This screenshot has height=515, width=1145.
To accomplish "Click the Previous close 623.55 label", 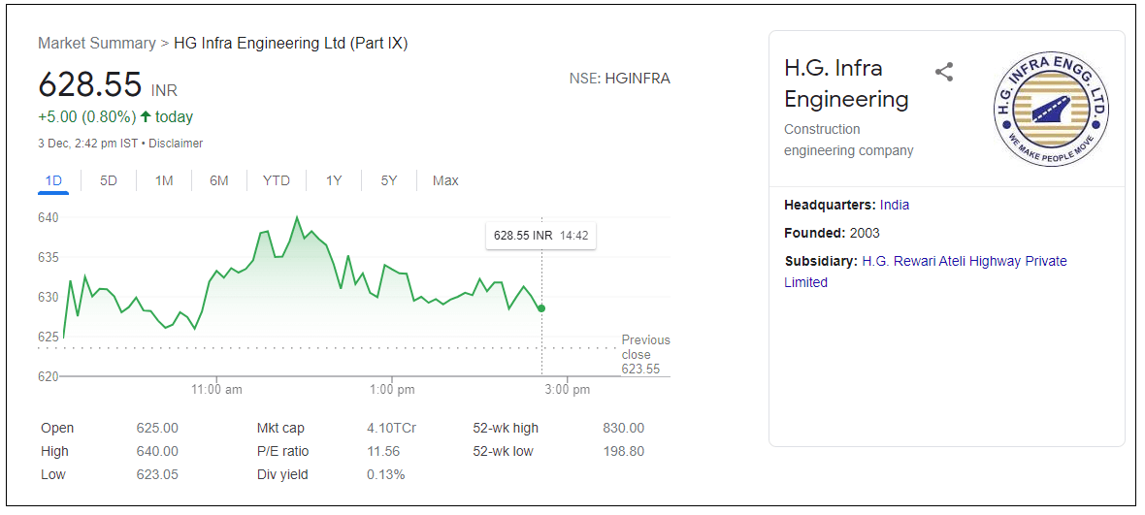I will point(644,354).
